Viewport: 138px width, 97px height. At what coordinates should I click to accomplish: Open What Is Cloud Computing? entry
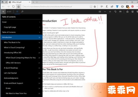(x=21, y=48)
